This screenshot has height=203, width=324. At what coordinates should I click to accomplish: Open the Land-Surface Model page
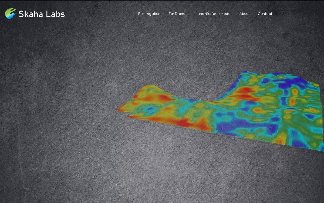213,14
